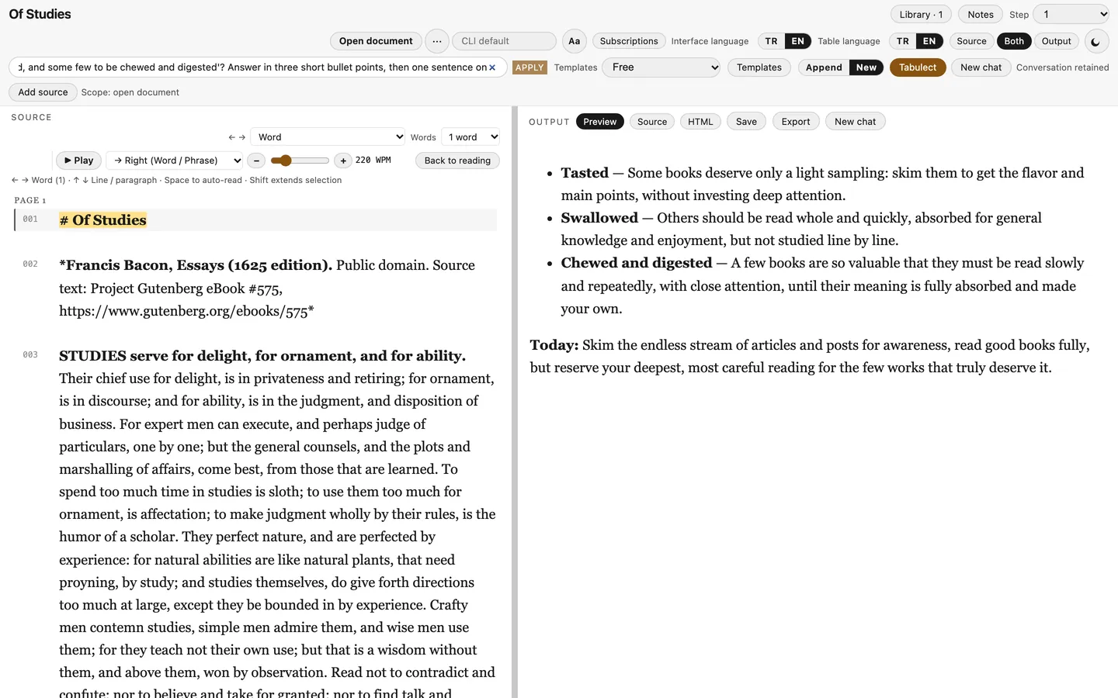The image size is (1118, 698).
Task: Set interface language to EN
Action: (798, 41)
